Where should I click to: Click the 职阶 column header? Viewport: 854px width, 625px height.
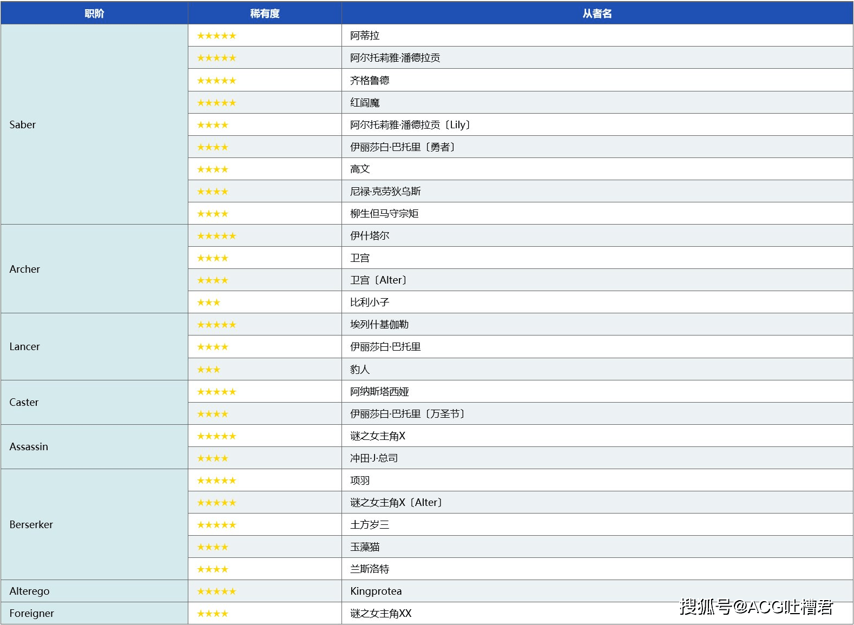coord(94,14)
